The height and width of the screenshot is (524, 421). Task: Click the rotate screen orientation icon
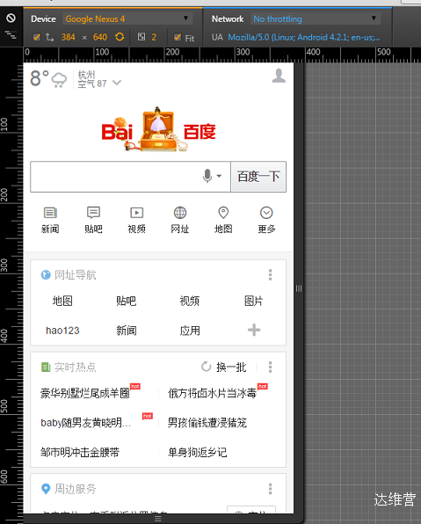pyautogui.click(x=120, y=37)
